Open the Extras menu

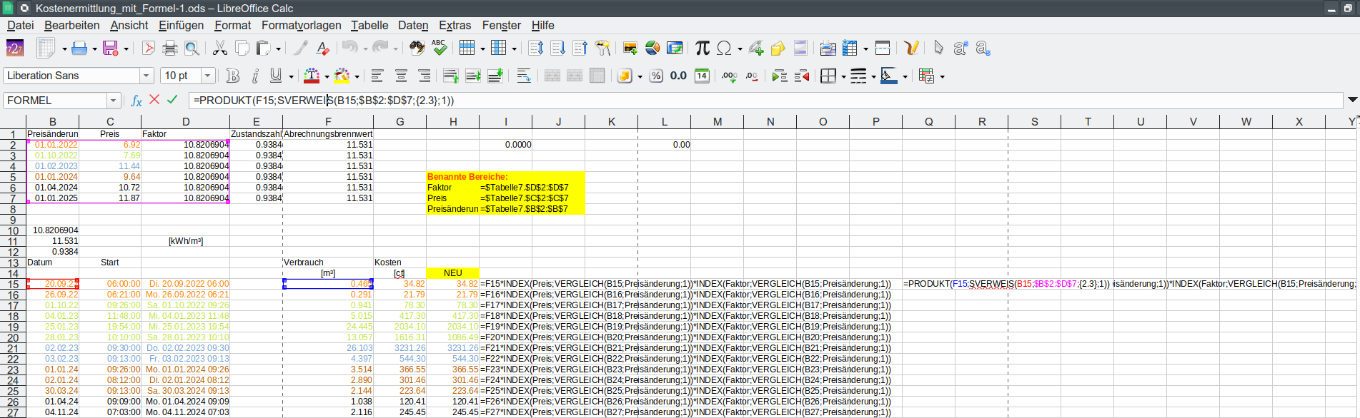[x=455, y=25]
